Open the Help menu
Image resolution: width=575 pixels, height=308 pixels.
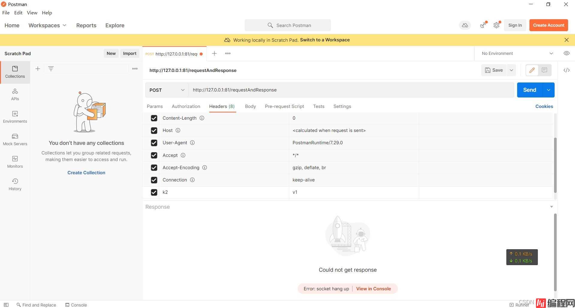[47, 13]
